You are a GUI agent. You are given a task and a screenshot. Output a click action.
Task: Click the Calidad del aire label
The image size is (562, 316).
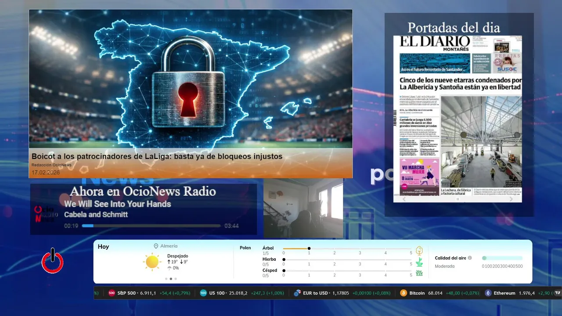pyautogui.click(x=450, y=258)
